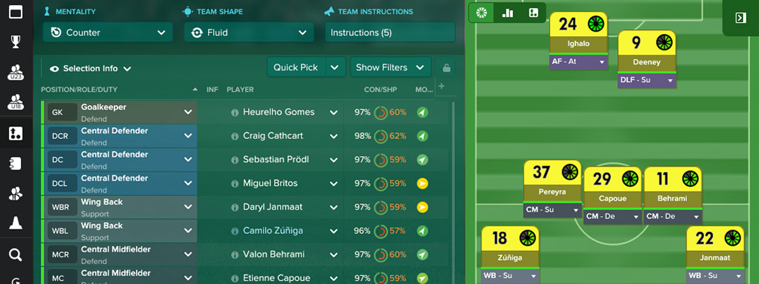Image resolution: width=759 pixels, height=284 pixels.
Task: Open the trophy competitions sidebar icon
Action: [x=16, y=42]
